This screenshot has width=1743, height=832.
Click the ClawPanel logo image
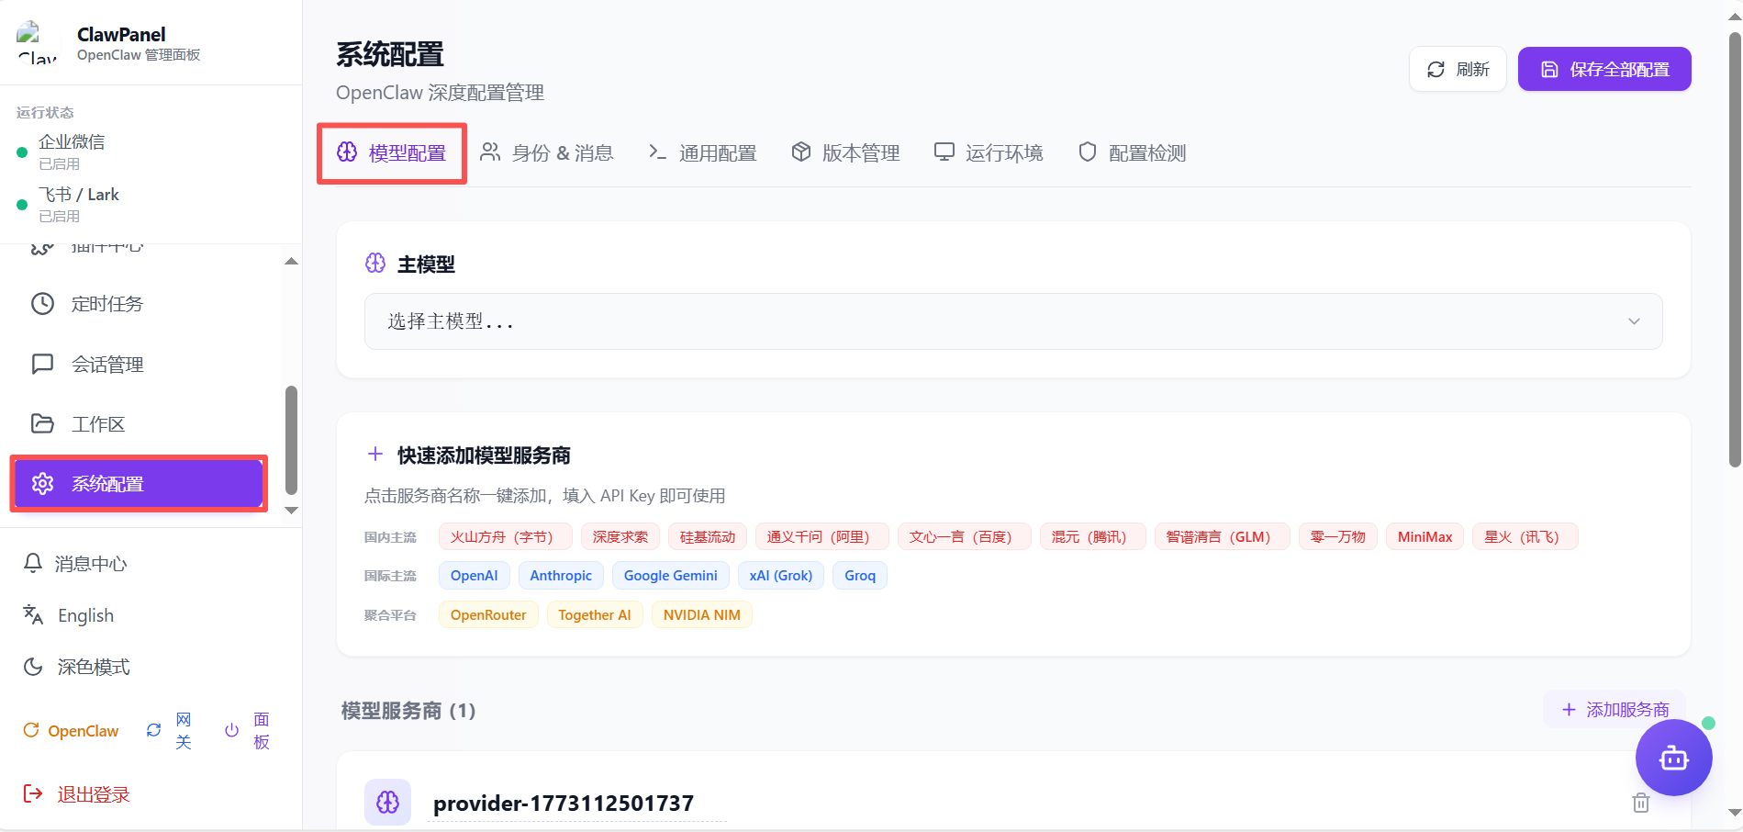37,43
